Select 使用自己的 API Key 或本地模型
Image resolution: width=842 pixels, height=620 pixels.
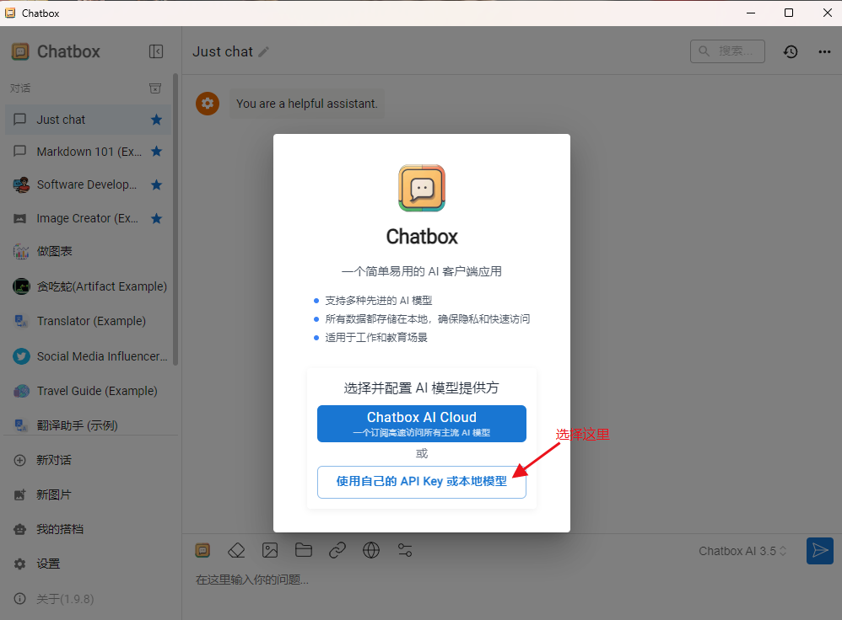[x=421, y=481]
